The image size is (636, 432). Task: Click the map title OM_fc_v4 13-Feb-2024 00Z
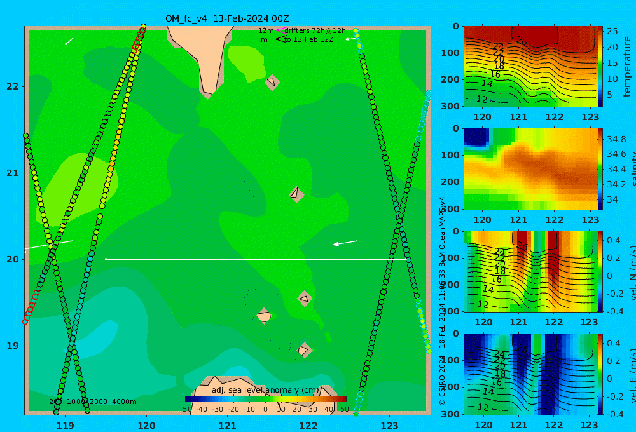[x=227, y=18]
